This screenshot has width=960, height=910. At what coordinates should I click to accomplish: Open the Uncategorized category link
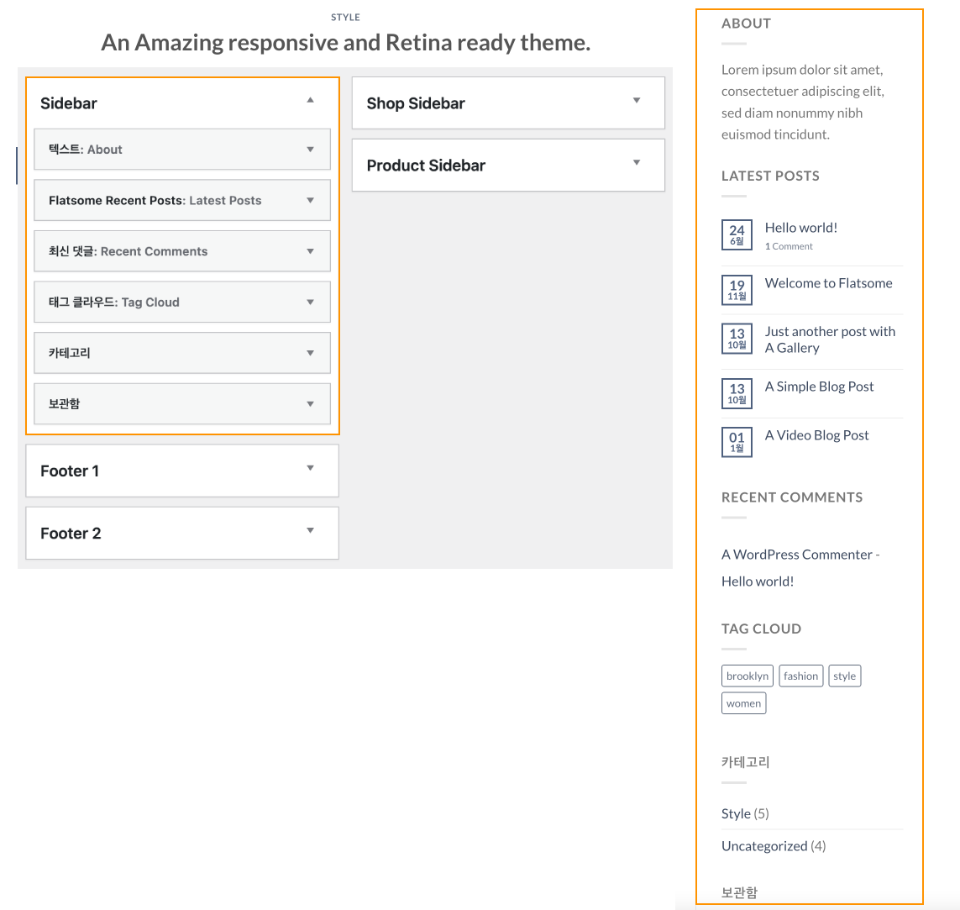click(764, 845)
